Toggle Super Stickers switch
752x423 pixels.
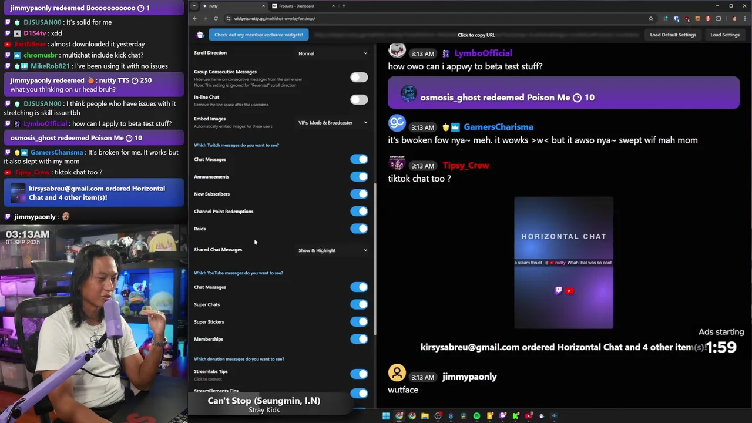pos(359,321)
